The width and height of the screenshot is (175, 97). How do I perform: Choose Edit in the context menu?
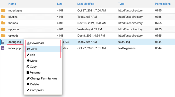(43, 55)
